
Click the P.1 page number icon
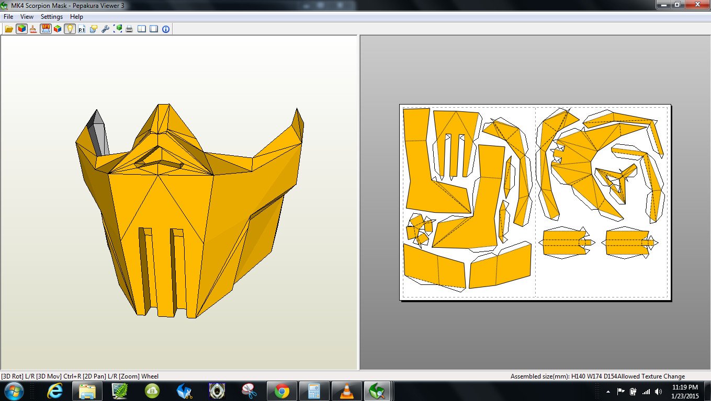click(82, 29)
